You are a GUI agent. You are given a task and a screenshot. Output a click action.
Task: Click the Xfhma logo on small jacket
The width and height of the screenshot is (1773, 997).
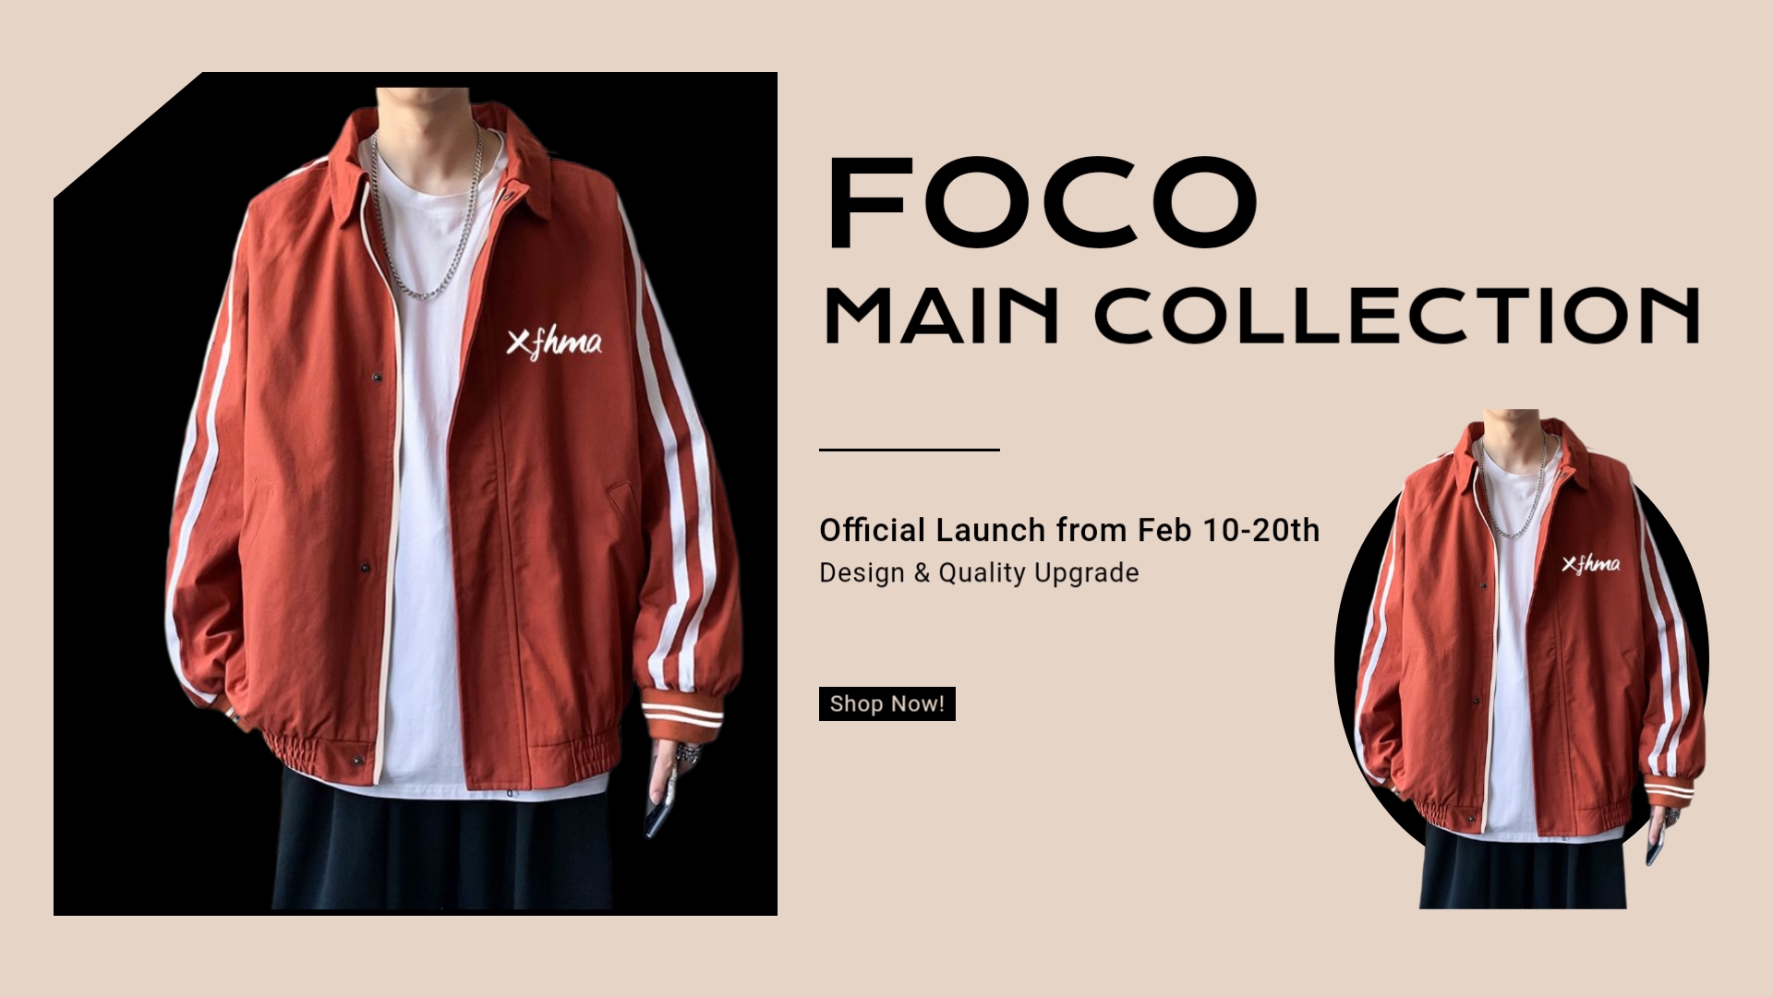[1590, 563]
